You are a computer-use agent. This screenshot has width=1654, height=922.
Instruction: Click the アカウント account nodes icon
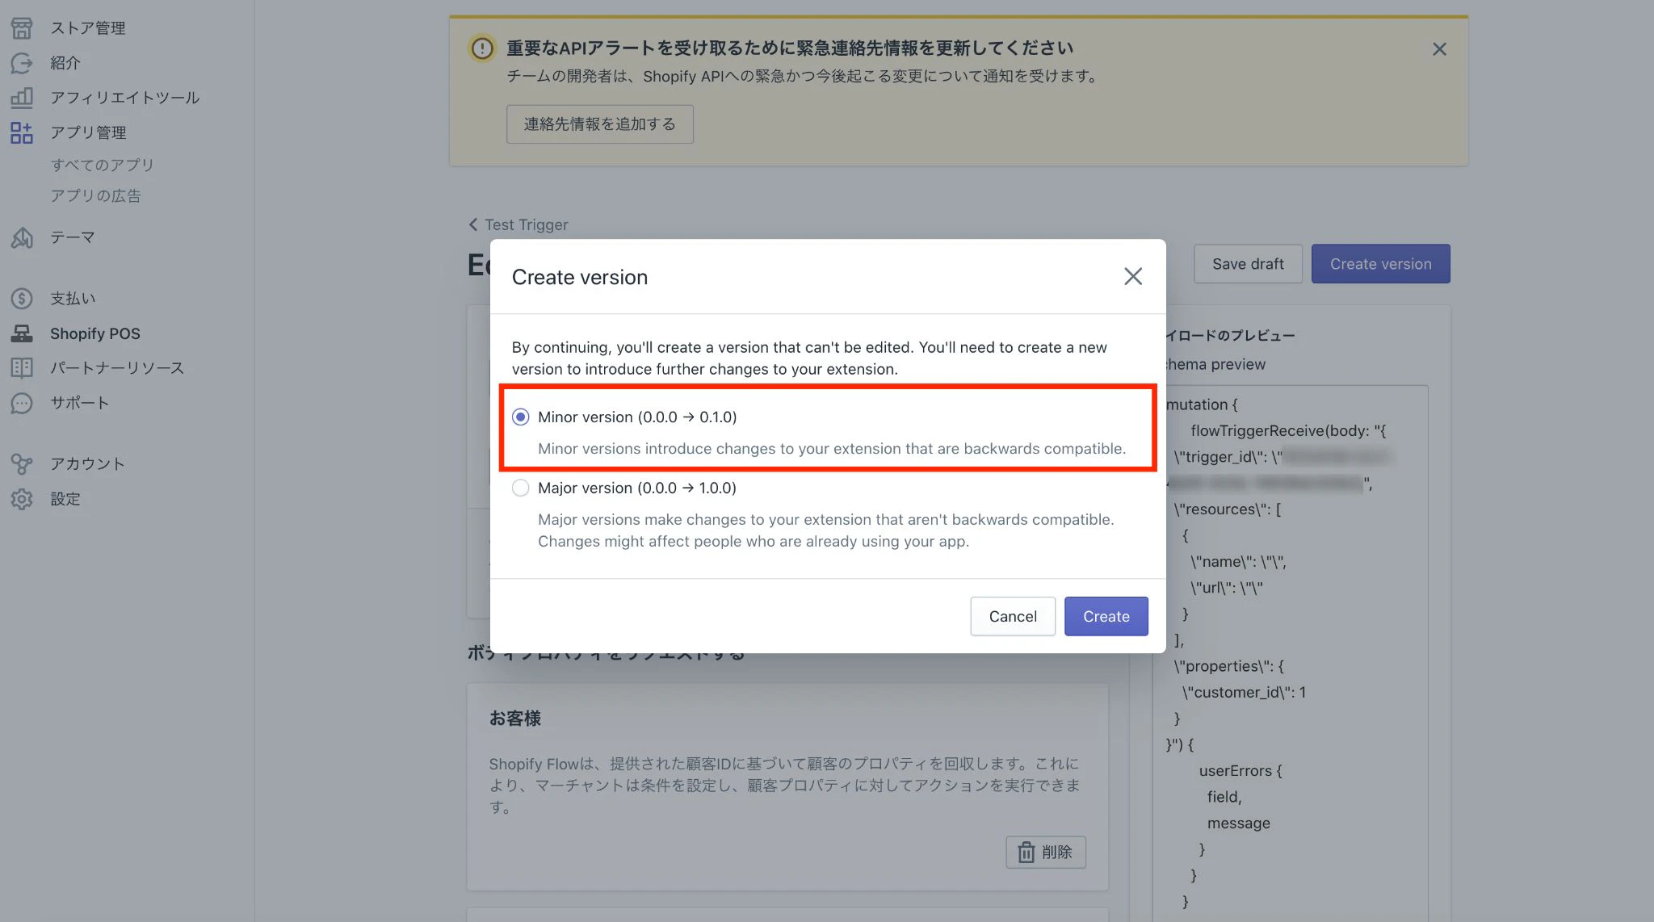coord(22,464)
